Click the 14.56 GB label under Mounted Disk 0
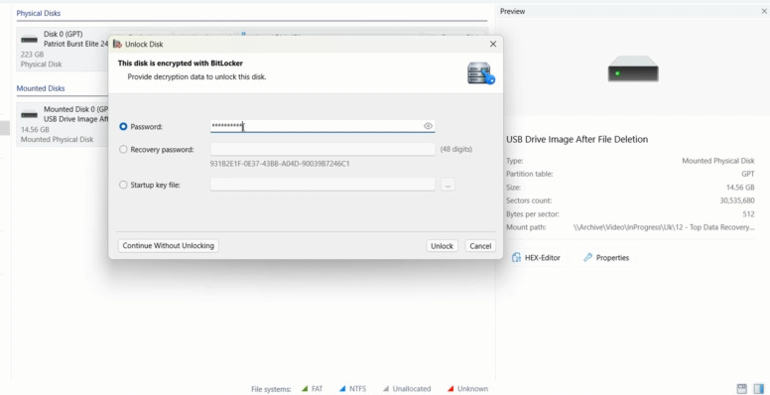 [35, 130]
